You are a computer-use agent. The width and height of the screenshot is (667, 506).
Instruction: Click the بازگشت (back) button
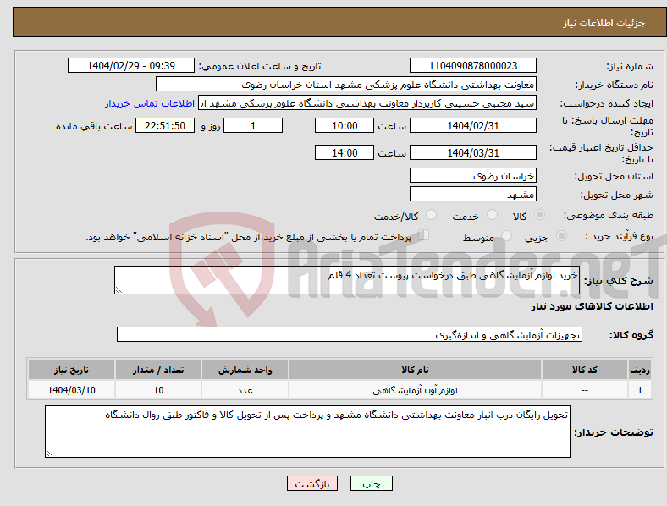[312, 483]
